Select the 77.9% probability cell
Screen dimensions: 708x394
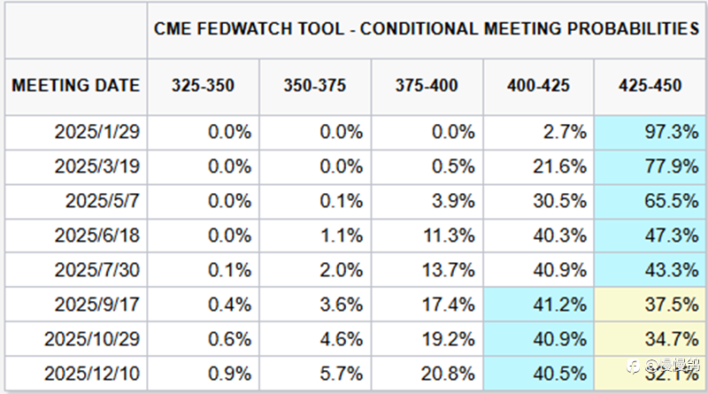651,166
